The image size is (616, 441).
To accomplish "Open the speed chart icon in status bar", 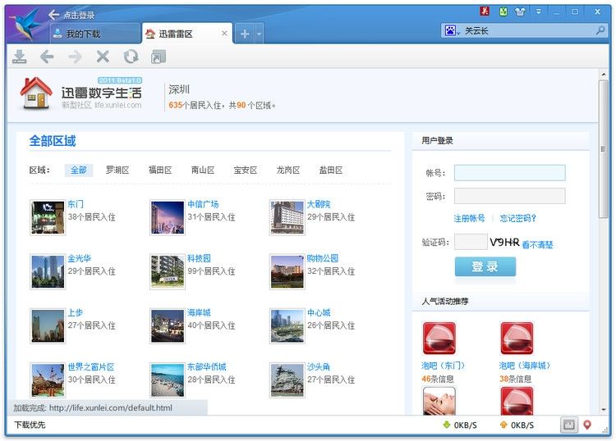I will pyautogui.click(x=569, y=425).
